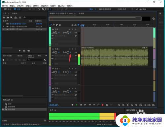This screenshot has height=127, width=165.
Task: Click the Rewind transport button
Action: pos(90,105)
